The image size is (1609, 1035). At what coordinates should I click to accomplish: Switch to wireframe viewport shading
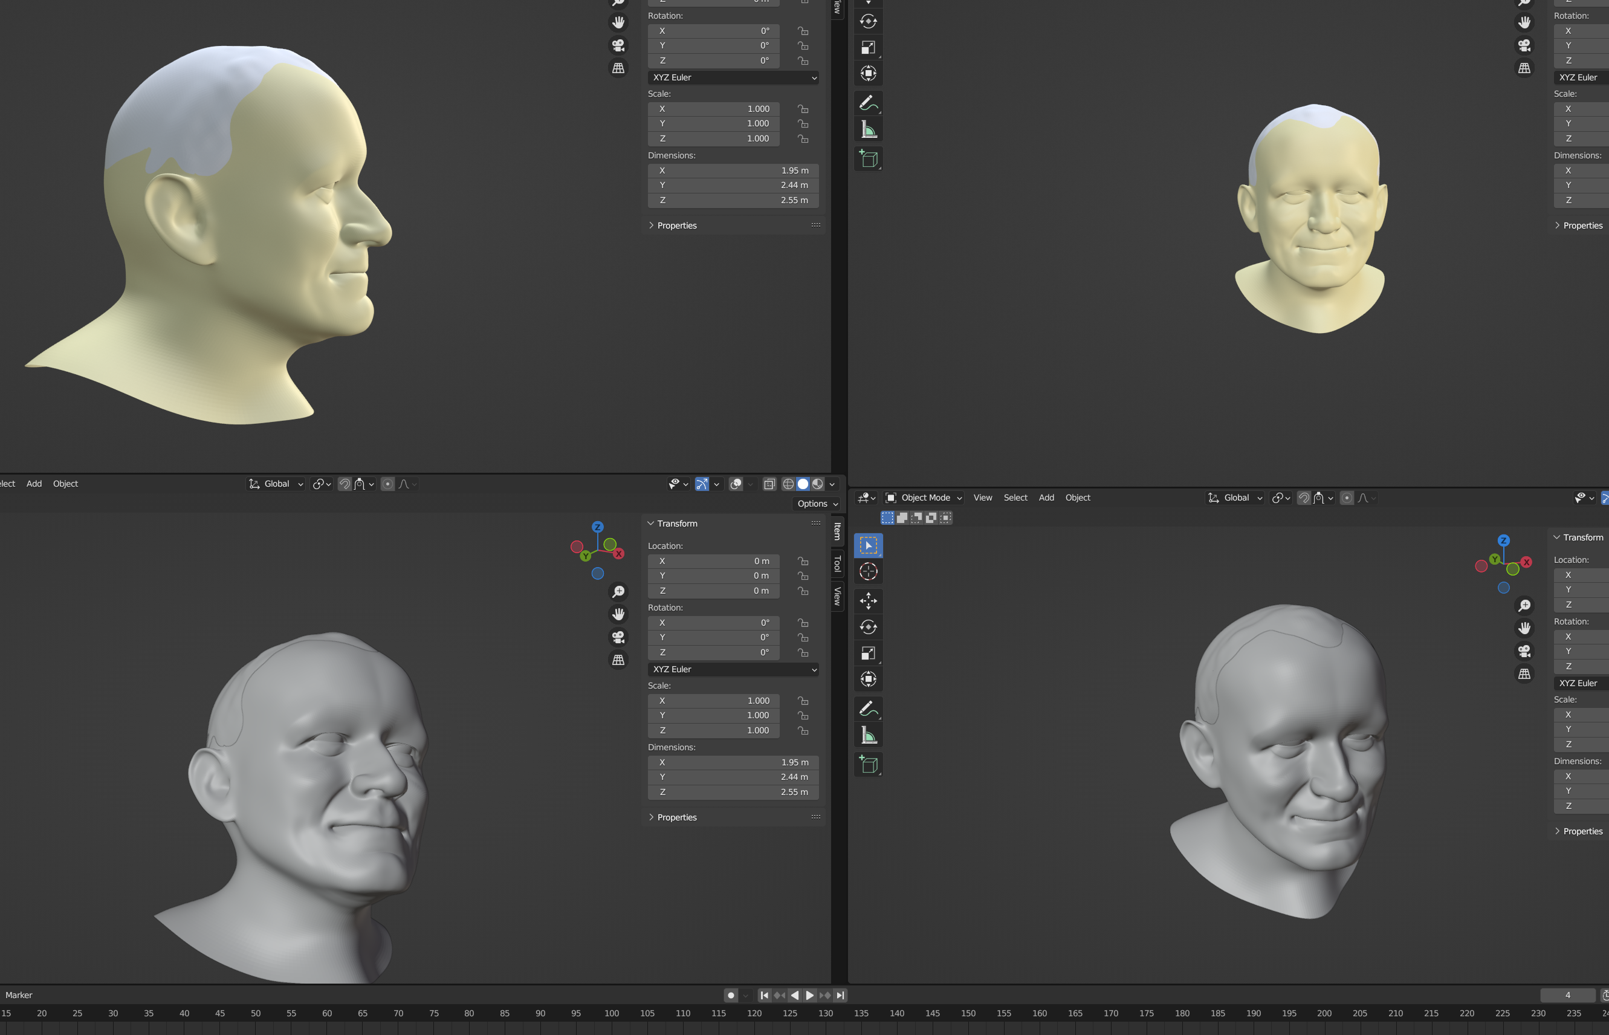(788, 484)
